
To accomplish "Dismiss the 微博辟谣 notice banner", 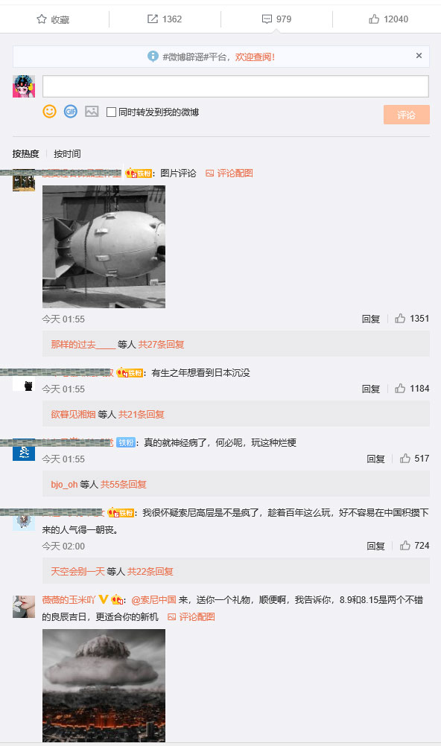I will 419,56.
